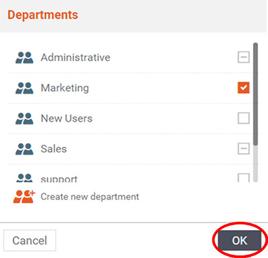Screen dimensions: 268x258
Task: Select the Administrative department label
Action: [x=76, y=57]
